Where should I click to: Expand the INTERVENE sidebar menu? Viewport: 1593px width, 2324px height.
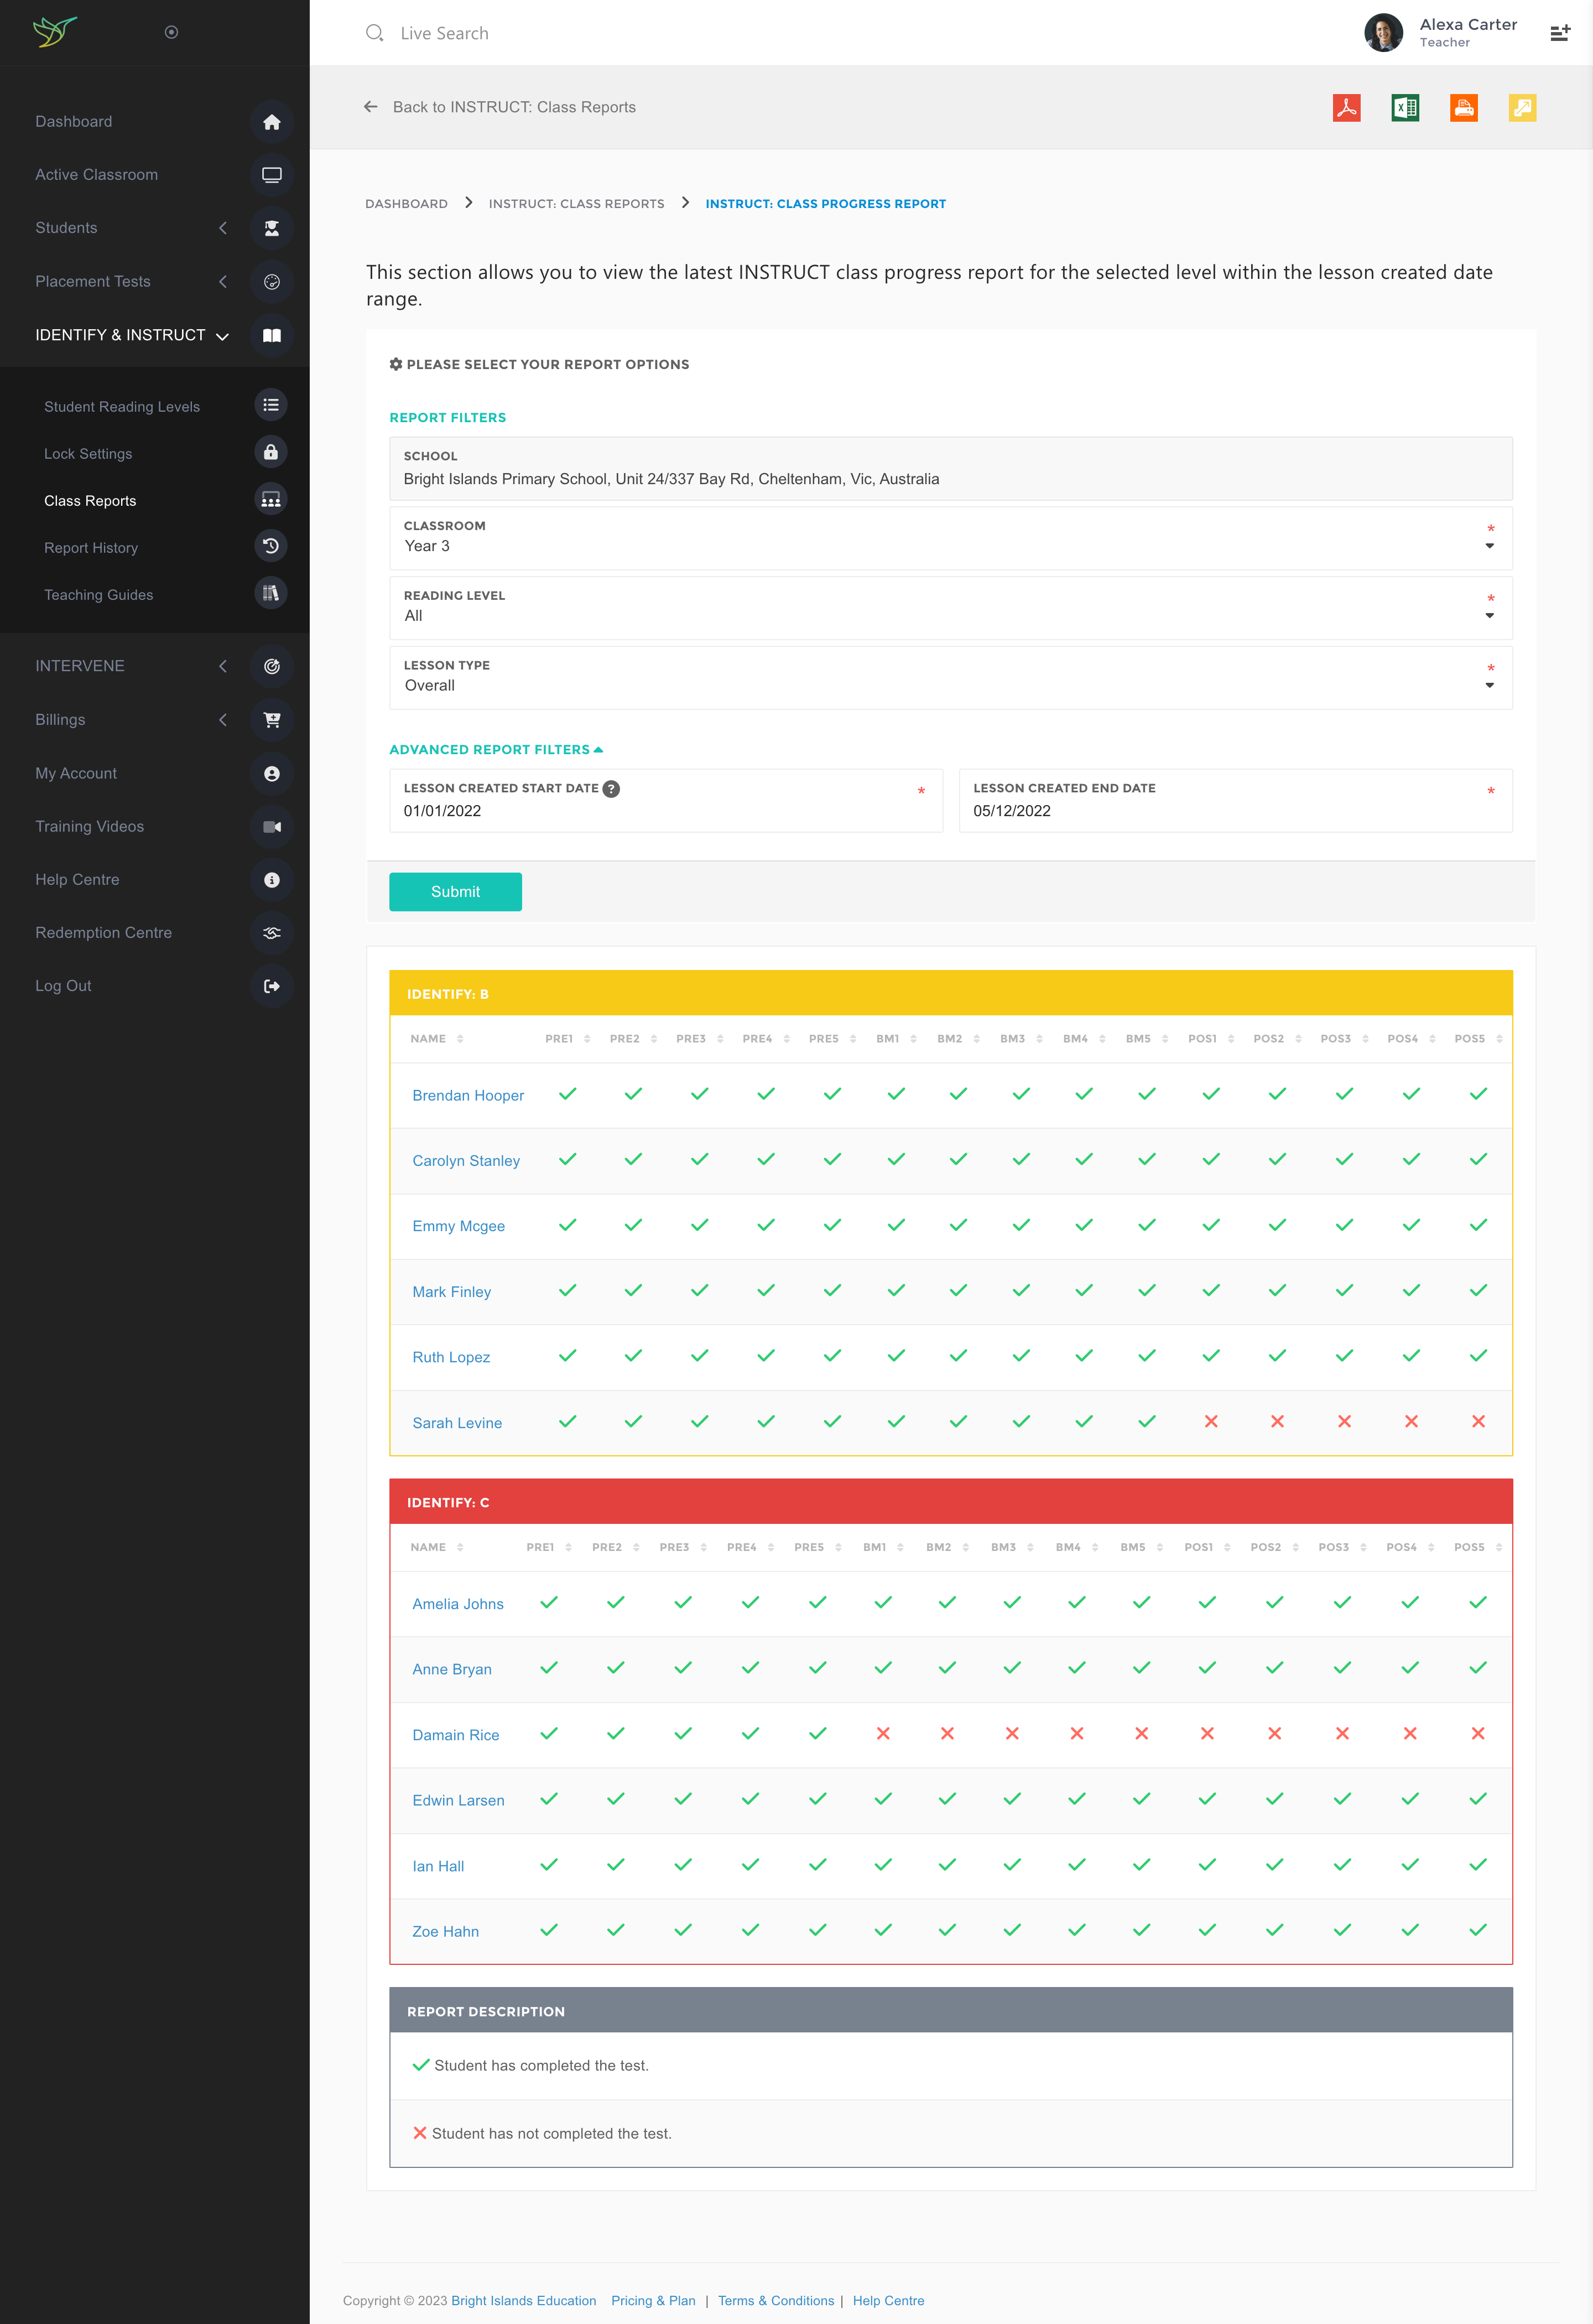click(80, 666)
